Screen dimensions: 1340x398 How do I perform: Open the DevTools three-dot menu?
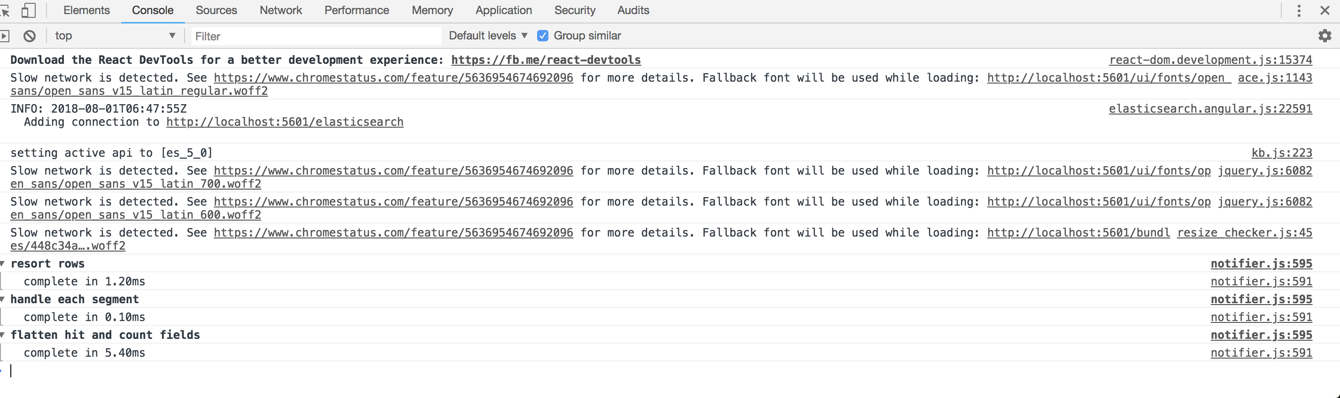[x=1299, y=10]
